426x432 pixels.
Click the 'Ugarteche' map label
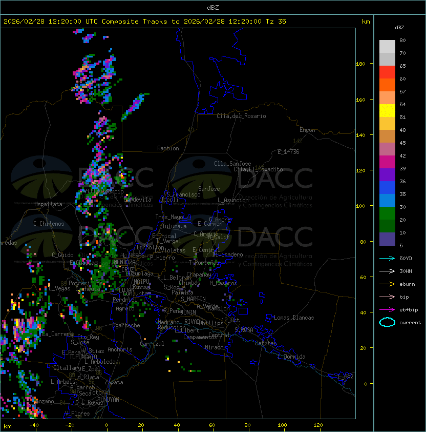[x=126, y=325]
